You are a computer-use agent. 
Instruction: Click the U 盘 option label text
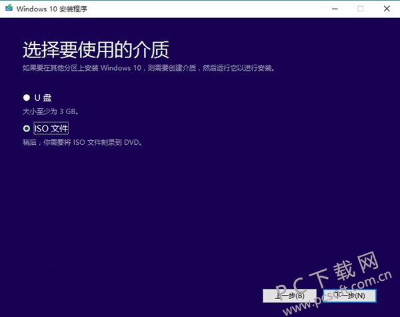(43, 97)
